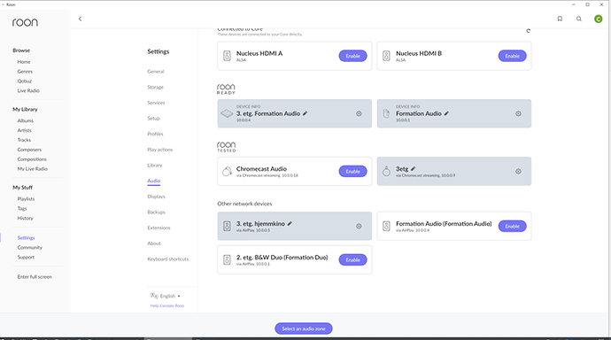Edit the 3etg zone name pencil
Viewport: 611px width, 340px height.
[x=413, y=168]
